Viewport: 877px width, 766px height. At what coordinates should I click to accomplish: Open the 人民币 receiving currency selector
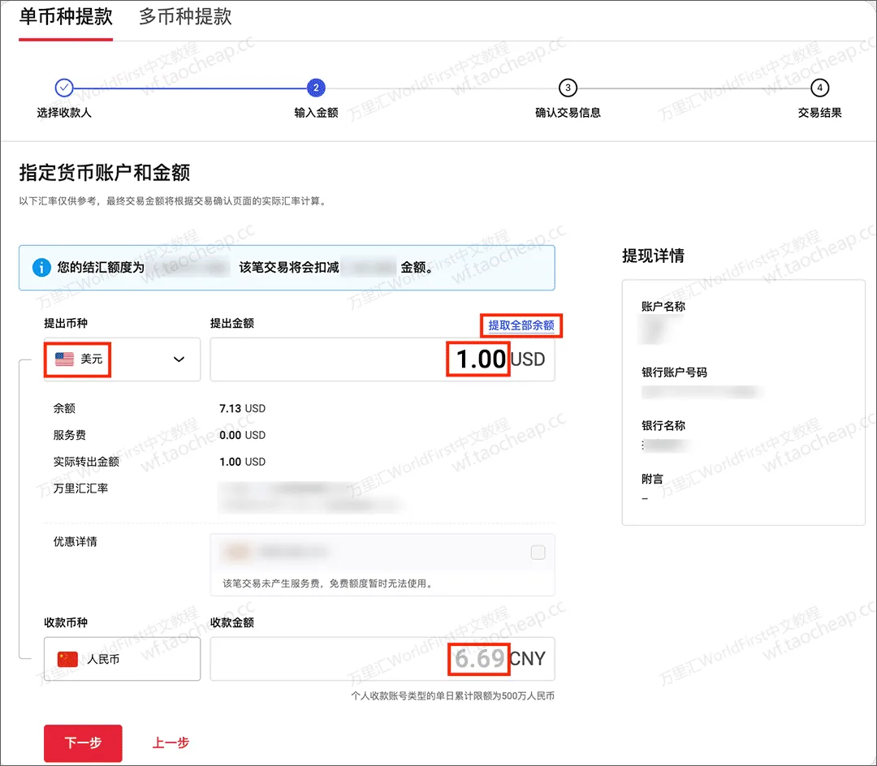[x=122, y=659]
